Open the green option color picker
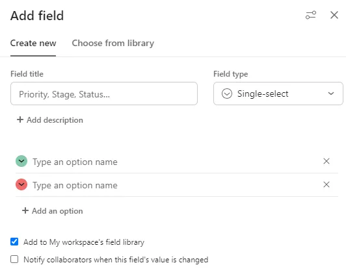 pyautogui.click(x=21, y=161)
